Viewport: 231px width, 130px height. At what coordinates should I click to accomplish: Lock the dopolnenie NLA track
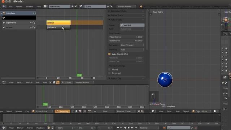click(34, 23)
